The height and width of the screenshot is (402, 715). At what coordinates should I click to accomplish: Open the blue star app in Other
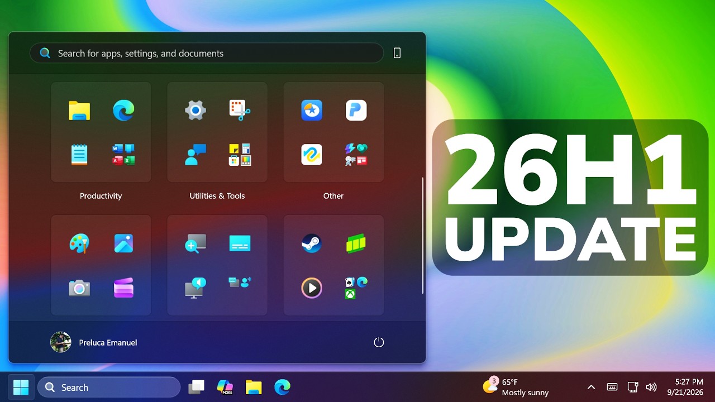tap(312, 110)
